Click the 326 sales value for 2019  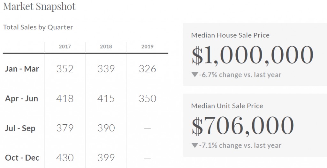(x=147, y=69)
